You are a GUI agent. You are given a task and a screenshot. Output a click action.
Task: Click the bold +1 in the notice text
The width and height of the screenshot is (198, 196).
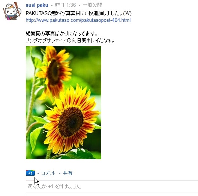pos(51,186)
